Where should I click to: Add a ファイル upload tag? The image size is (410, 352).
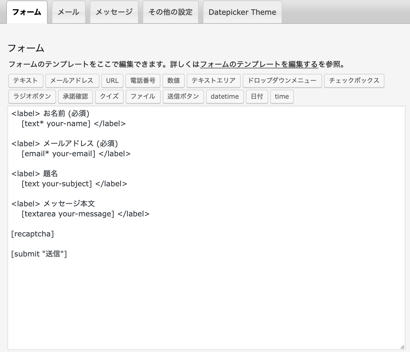[143, 97]
